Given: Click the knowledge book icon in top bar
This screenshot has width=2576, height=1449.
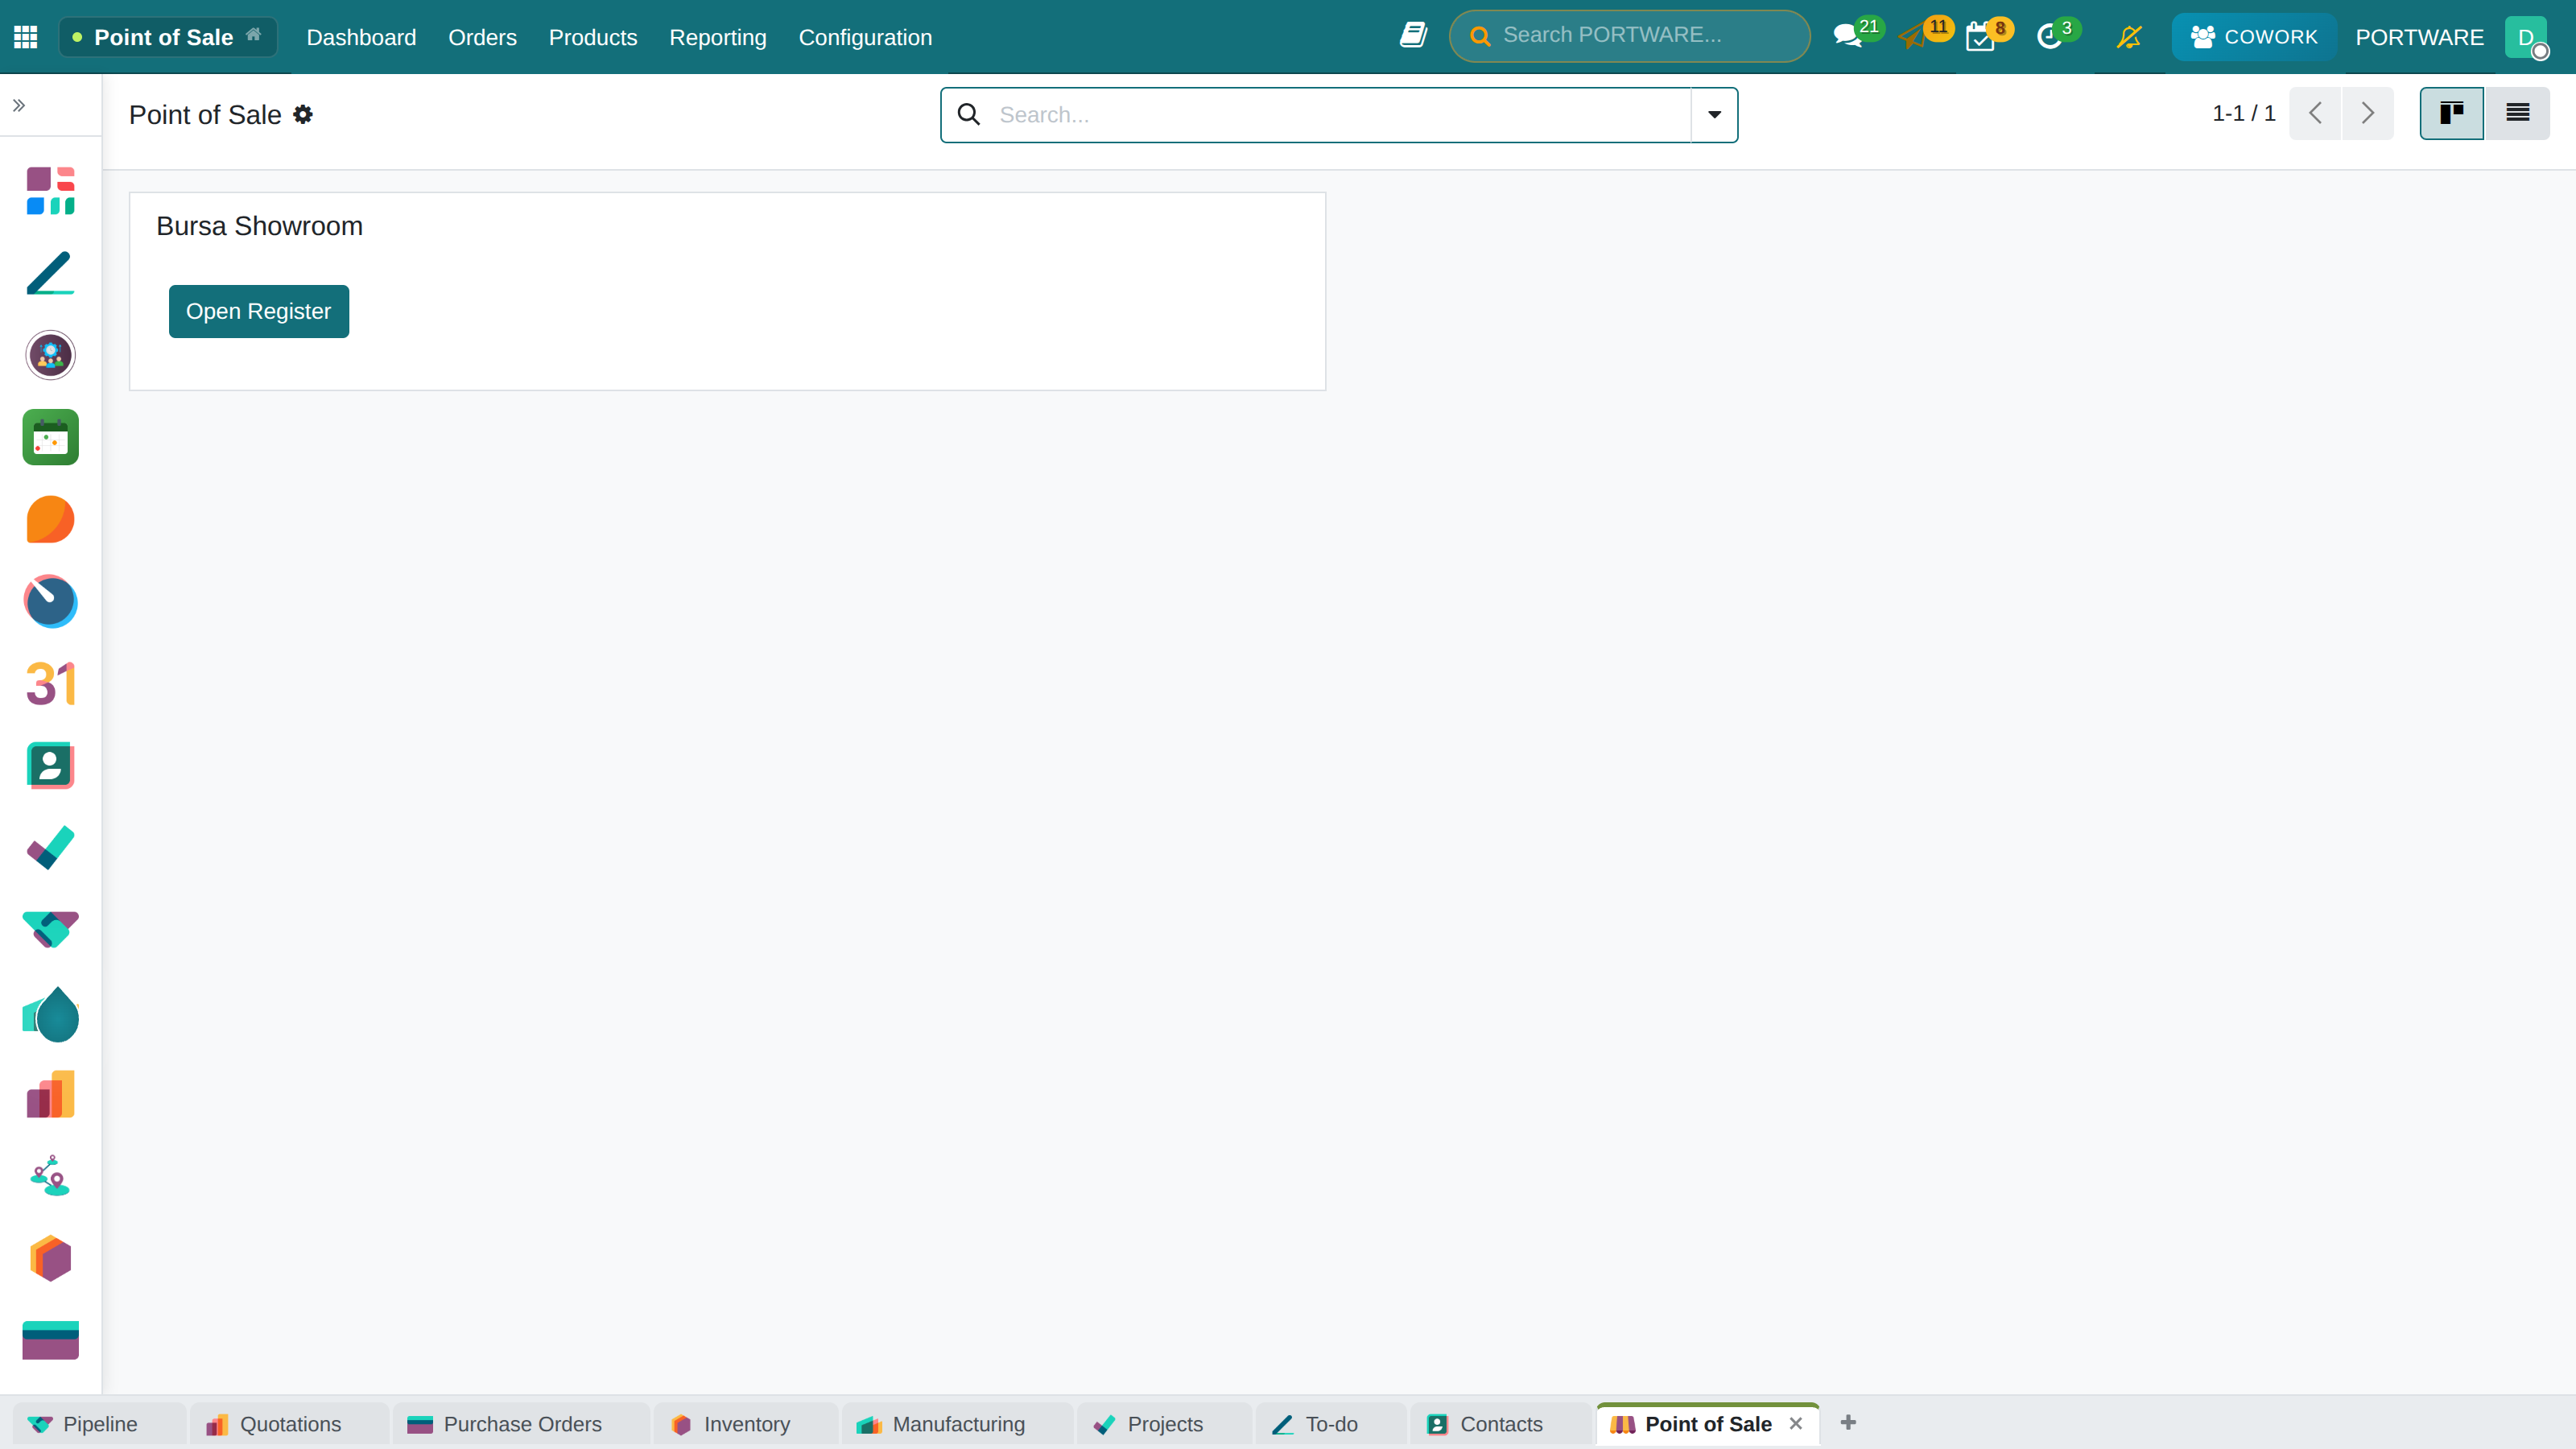Looking at the screenshot, I should click(x=1413, y=35).
